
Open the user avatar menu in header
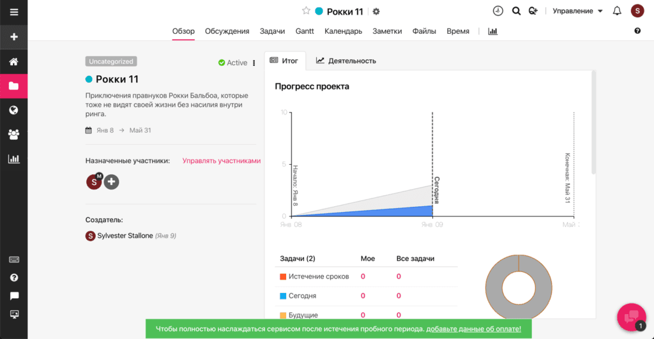[x=637, y=11]
